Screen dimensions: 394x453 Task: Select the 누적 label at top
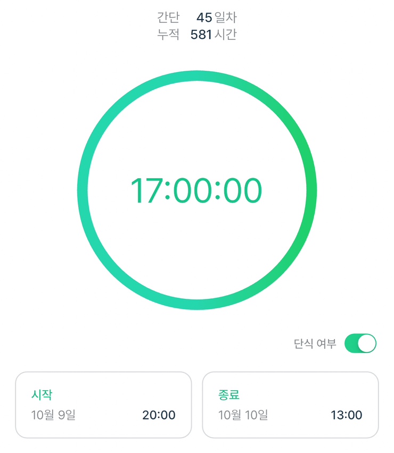[168, 35]
